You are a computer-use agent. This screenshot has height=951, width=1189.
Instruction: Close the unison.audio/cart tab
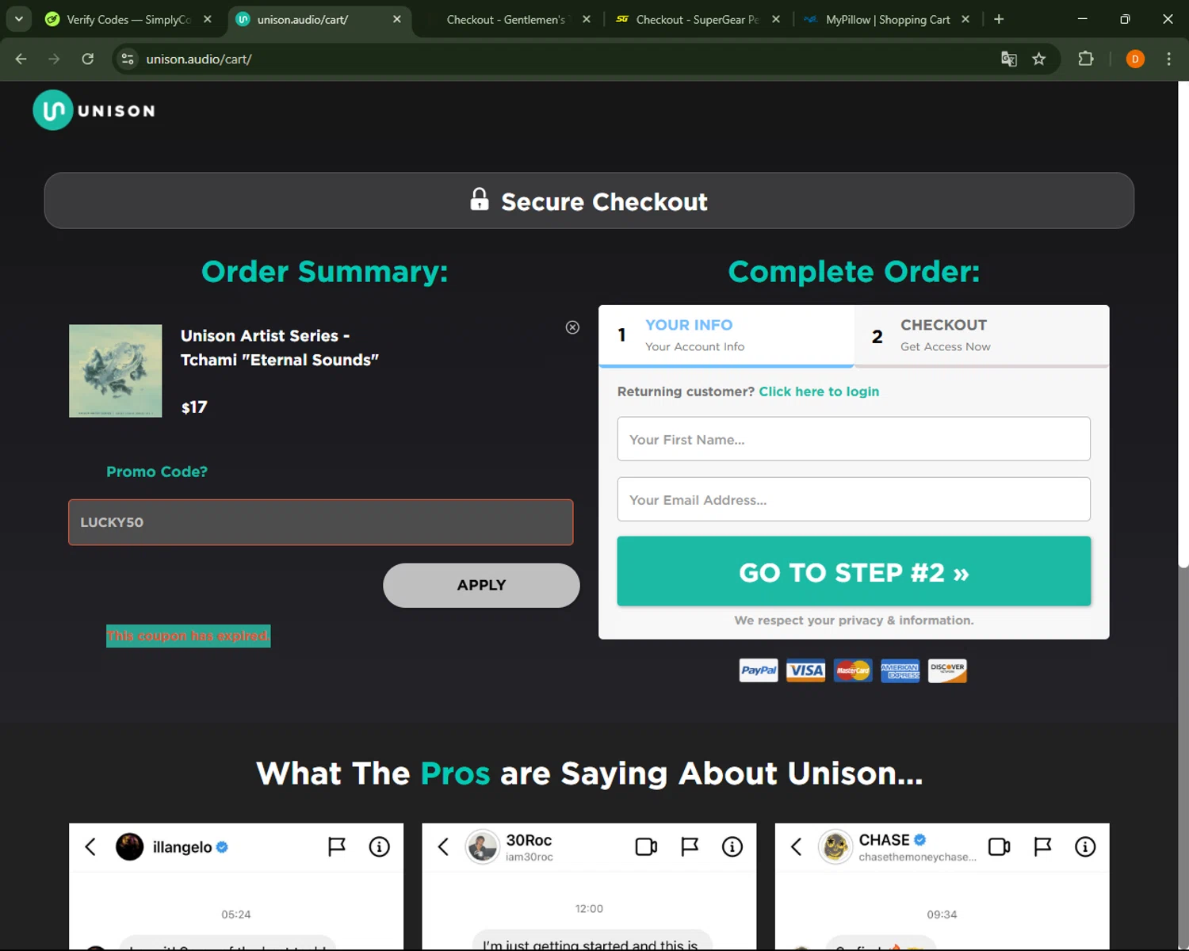[x=397, y=19]
